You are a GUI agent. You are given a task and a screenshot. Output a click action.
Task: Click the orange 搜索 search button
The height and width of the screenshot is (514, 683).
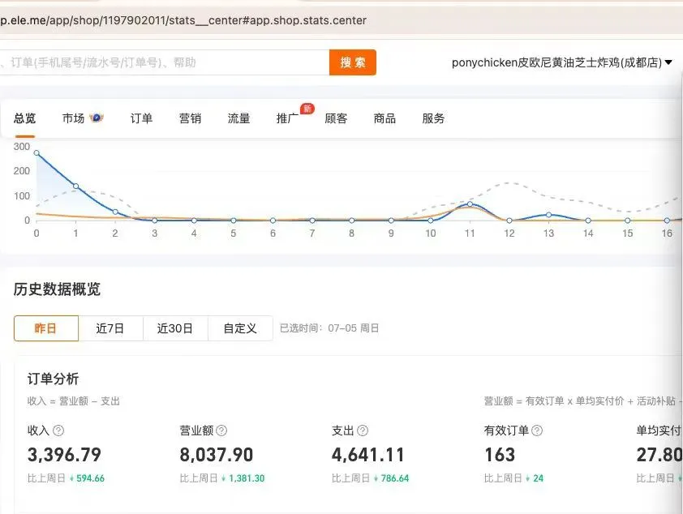[352, 62]
